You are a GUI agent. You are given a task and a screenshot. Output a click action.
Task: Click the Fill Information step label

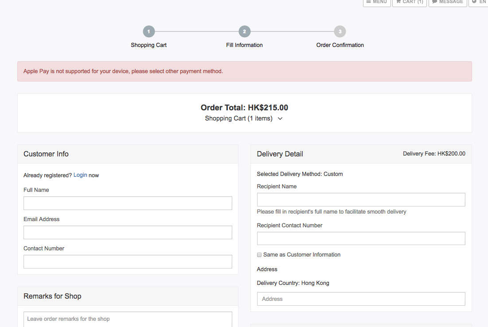click(x=244, y=45)
